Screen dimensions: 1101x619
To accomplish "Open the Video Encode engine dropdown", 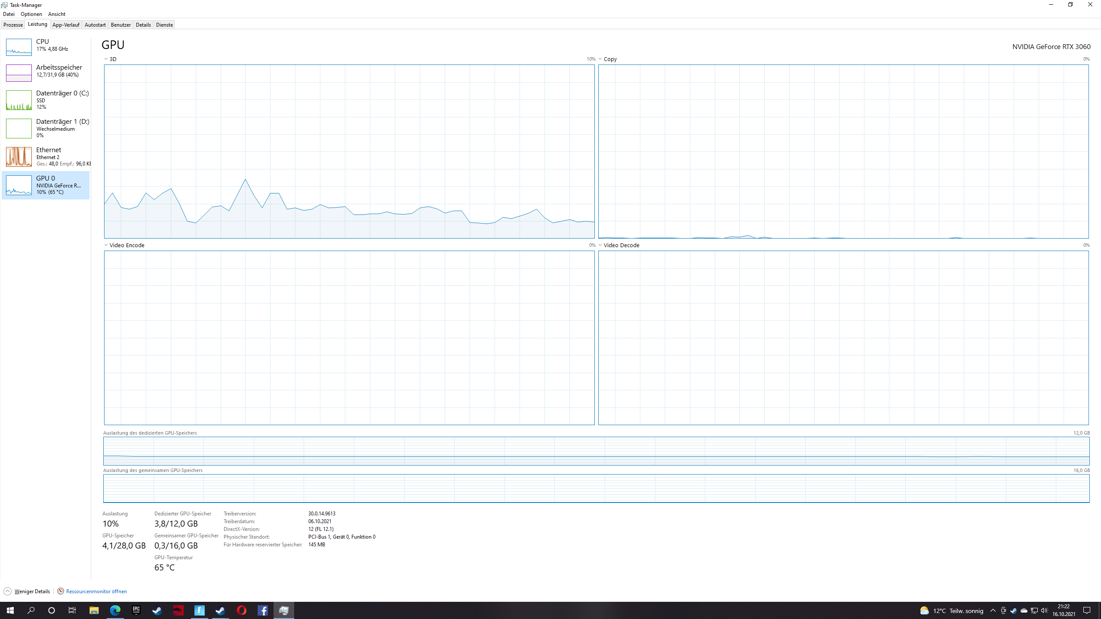I will (x=106, y=245).
